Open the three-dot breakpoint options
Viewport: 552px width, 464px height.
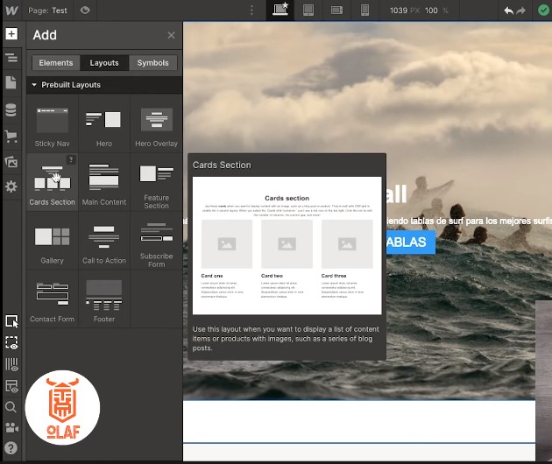(251, 11)
